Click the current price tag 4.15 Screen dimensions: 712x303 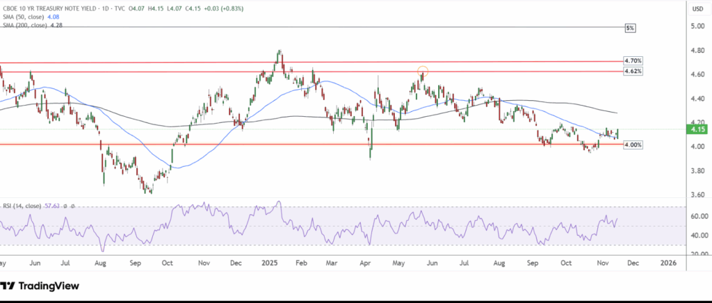click(696, 129)
